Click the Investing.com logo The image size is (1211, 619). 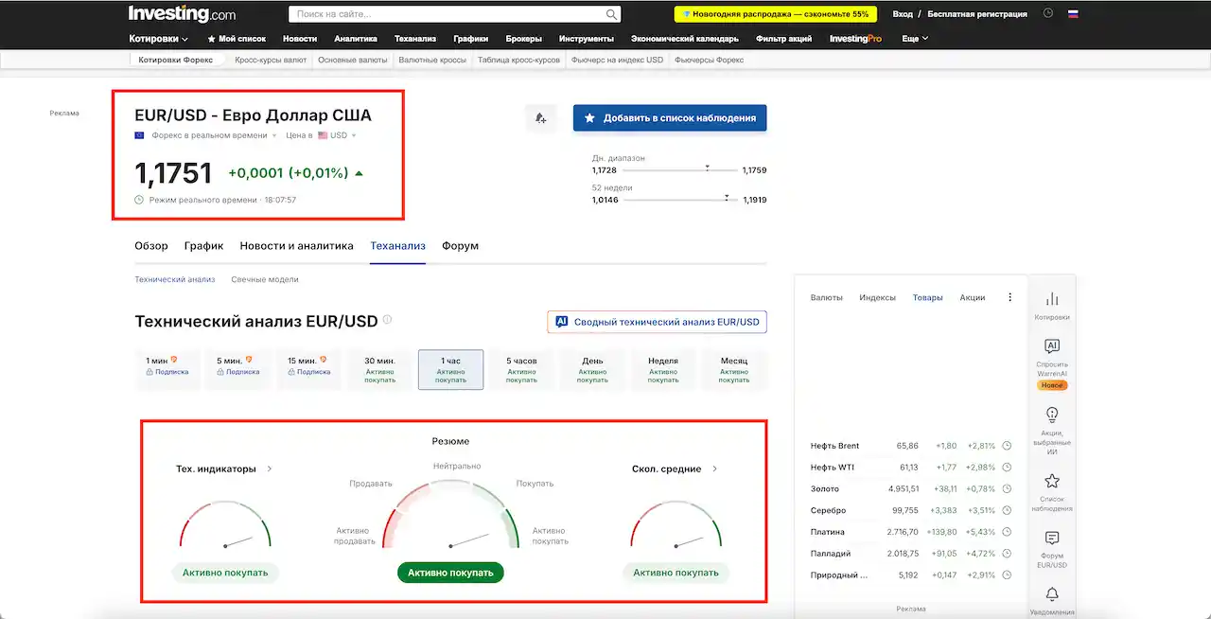[183, 14]
